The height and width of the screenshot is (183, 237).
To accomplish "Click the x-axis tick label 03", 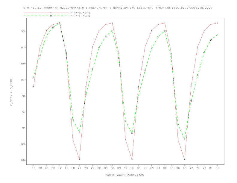I will tap(40, 168).
